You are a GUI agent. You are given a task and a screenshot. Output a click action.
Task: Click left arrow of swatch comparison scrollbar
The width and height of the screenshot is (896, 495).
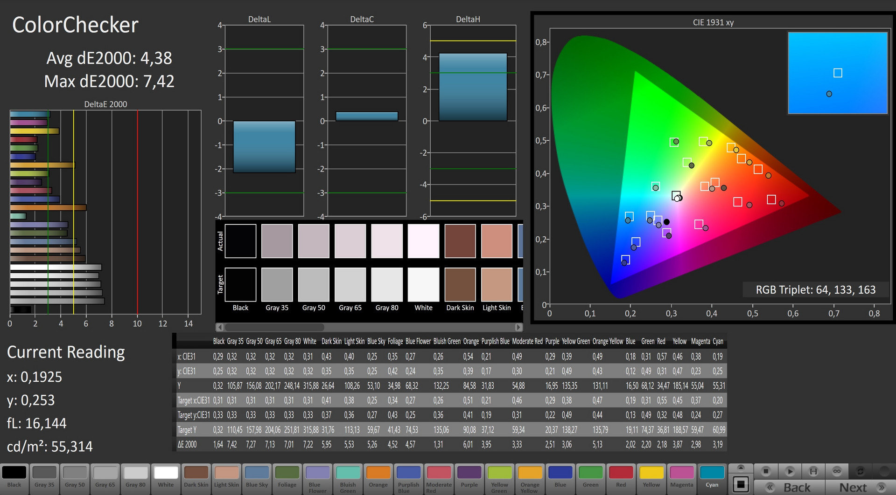220,327
